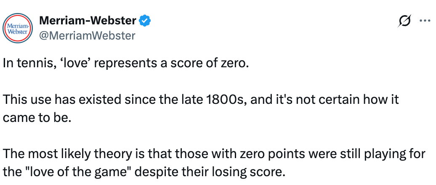Click the Merriam-Webster display name
The width and height of the screenshot is (436, 185).
pos(88,20)
